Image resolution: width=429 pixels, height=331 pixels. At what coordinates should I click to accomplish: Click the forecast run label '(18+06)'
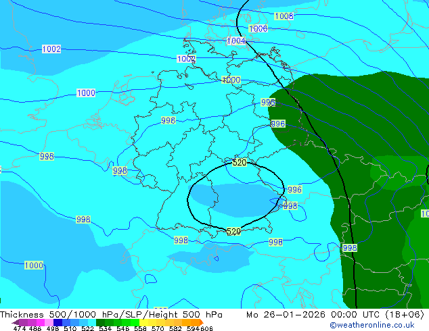[x=405, y=315]
